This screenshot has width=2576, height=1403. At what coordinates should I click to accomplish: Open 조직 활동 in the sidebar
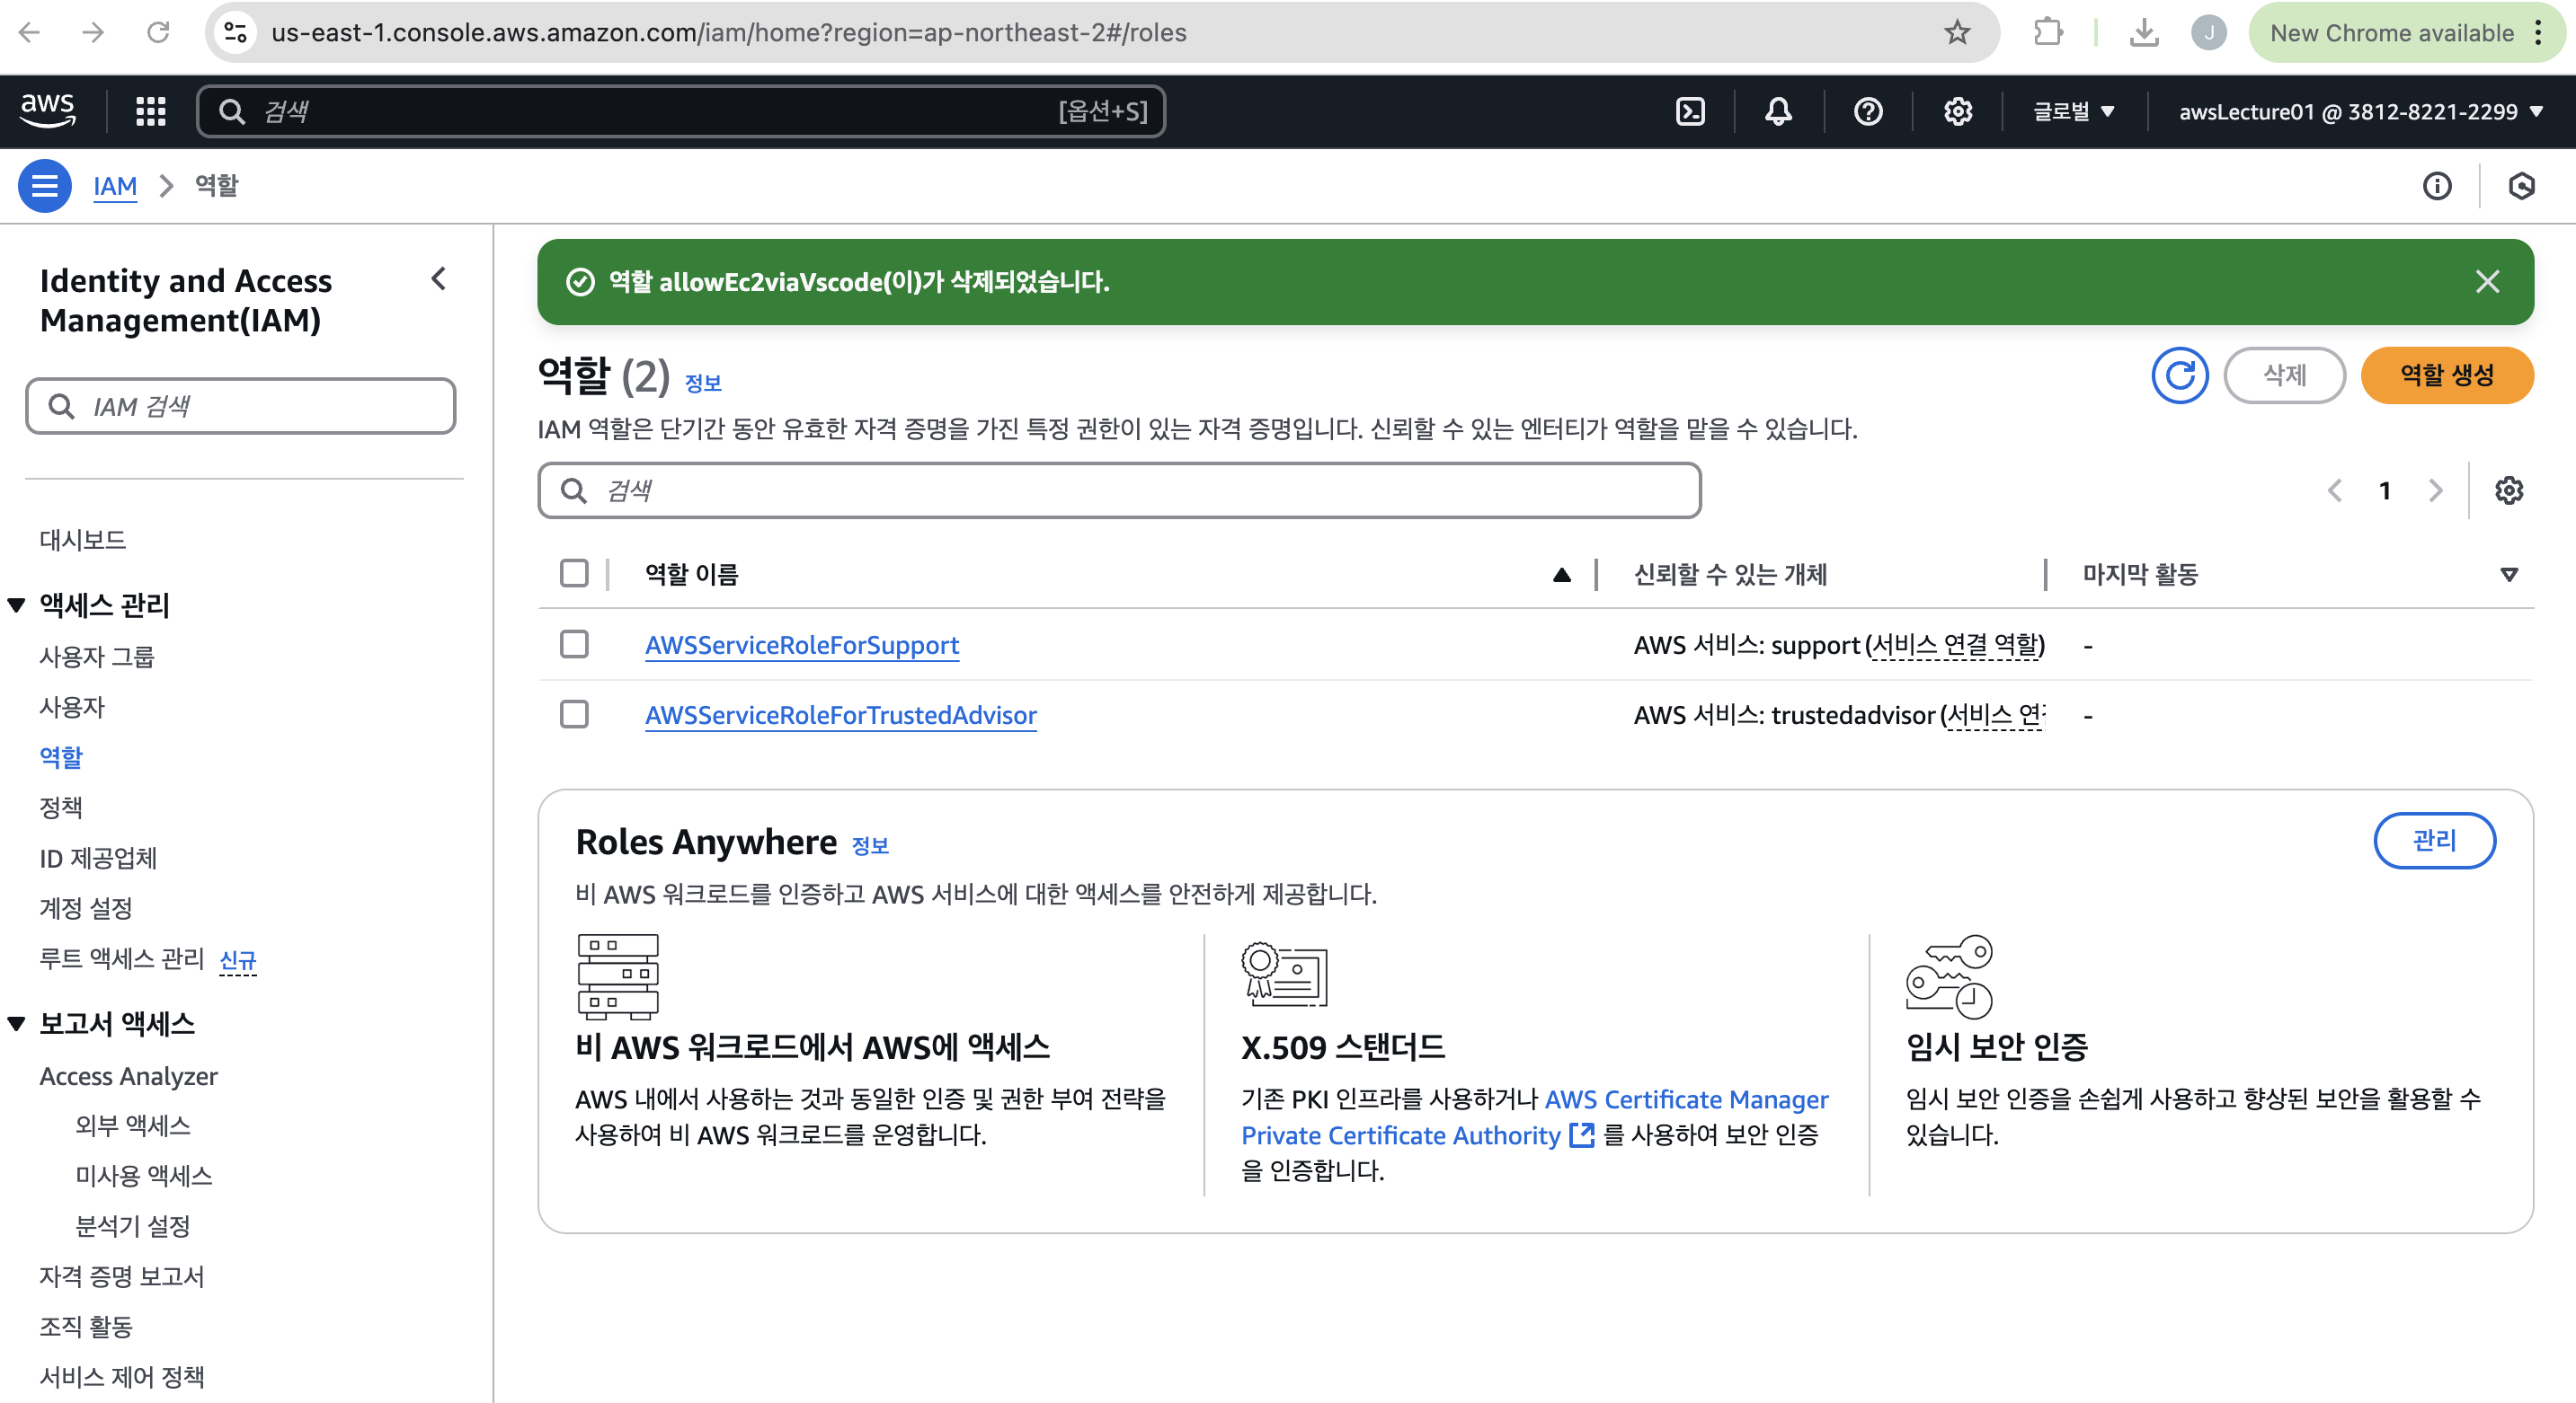(x=86, y=1326)
